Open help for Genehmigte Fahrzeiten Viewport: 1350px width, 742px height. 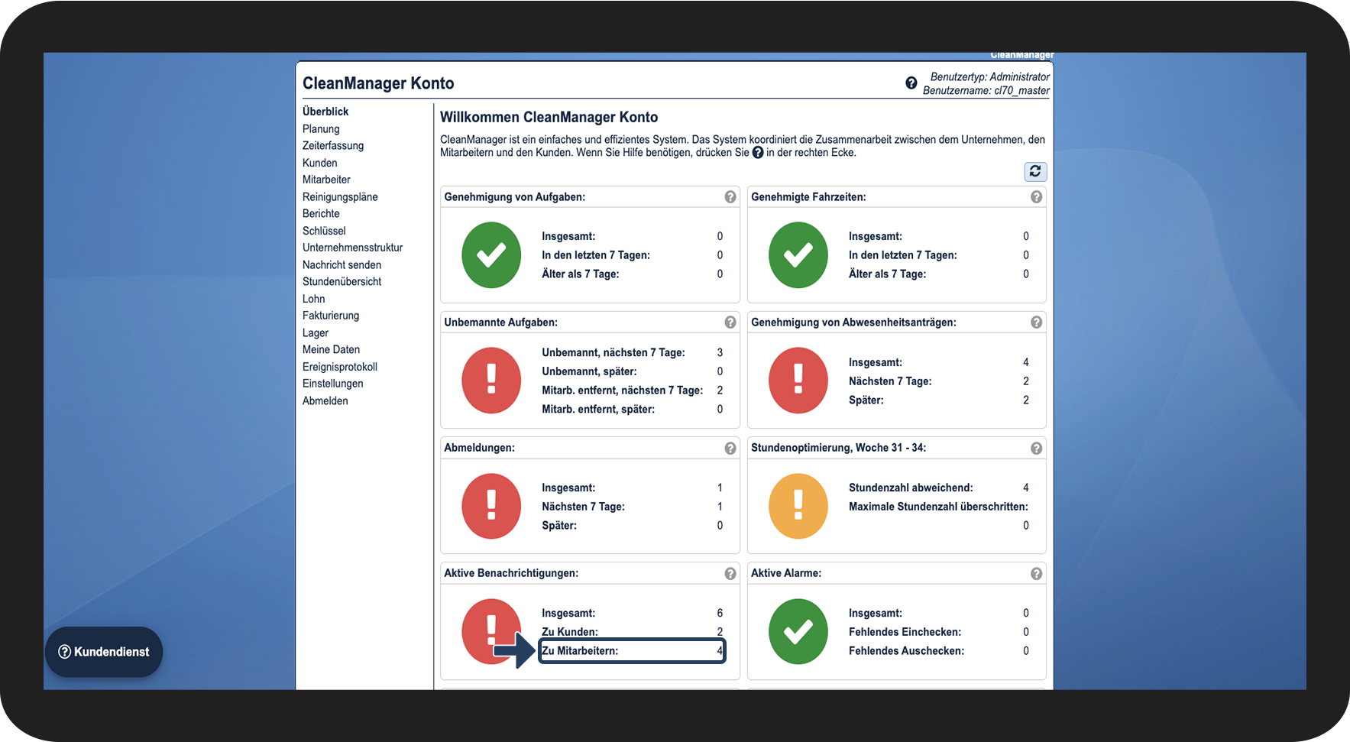click(1036, 197)
